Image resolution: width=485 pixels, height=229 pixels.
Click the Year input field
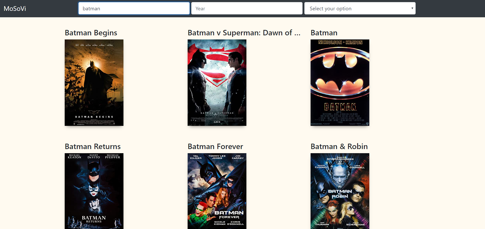[x=247, y=8]
